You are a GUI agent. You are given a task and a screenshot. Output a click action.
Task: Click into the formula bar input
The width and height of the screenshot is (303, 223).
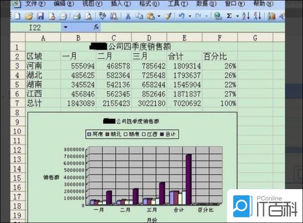(192, 27)
